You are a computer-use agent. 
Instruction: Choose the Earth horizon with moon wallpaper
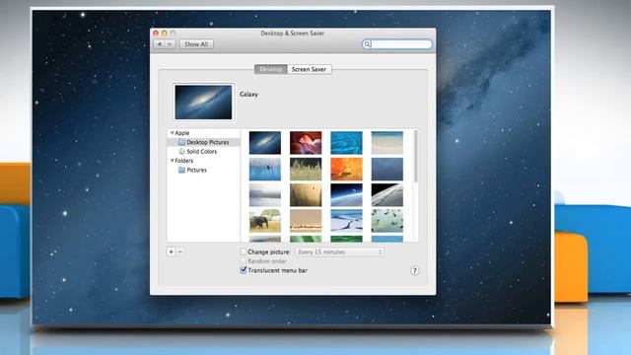346,195
